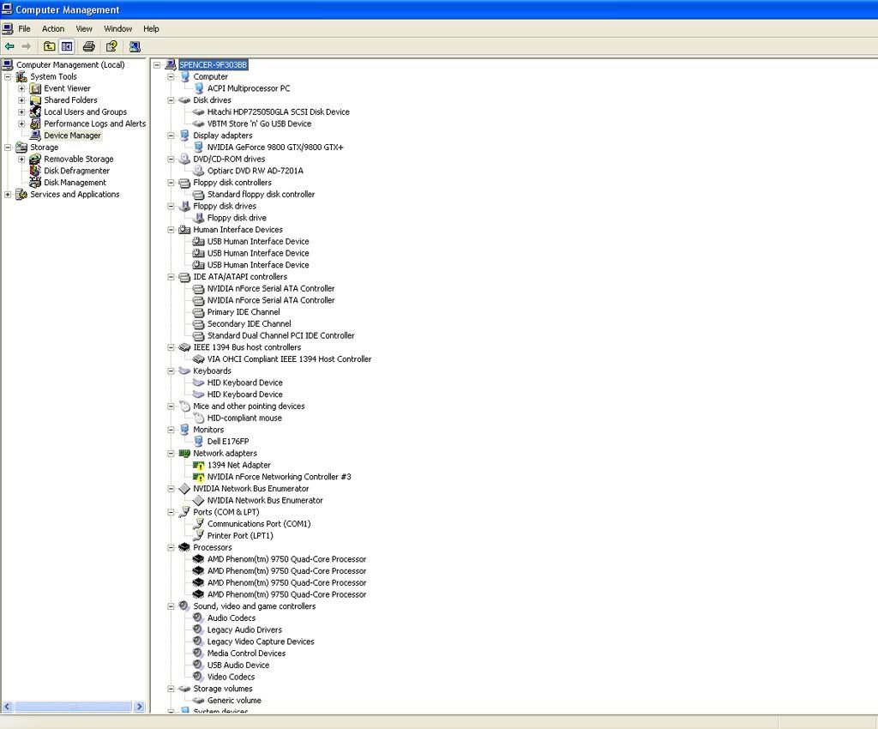Collapse the IDE ATA/ATAPI controllers category
This screenshot has width=878, height=729.
pyautogui.click(x=171, y=277)
